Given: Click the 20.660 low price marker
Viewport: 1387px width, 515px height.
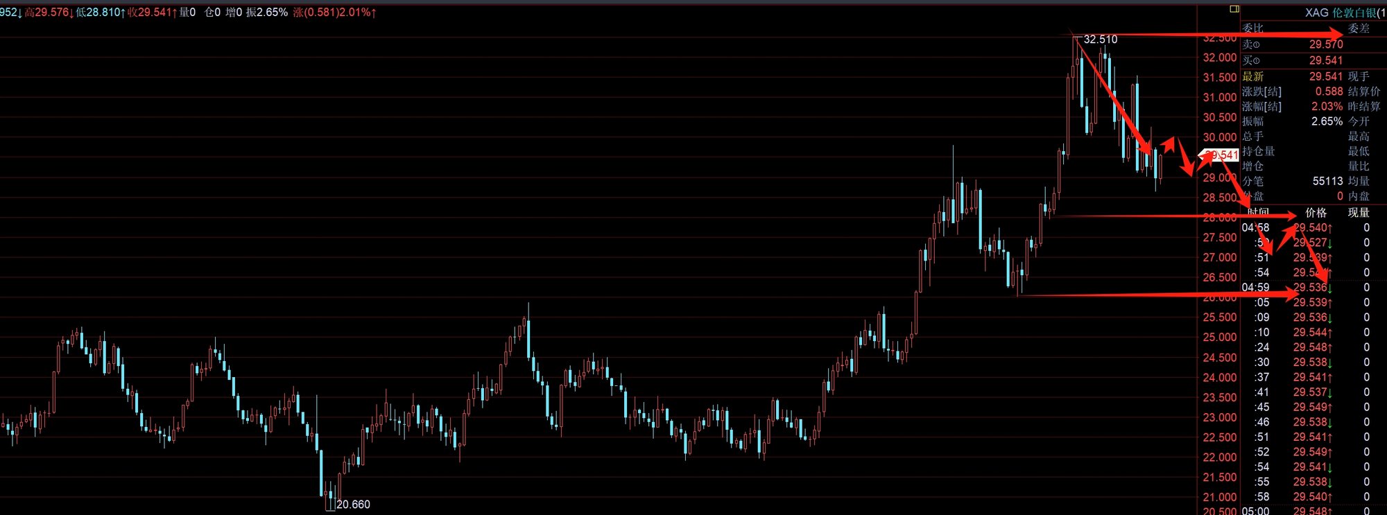Looking at the screenshot, I should [353, 505].
